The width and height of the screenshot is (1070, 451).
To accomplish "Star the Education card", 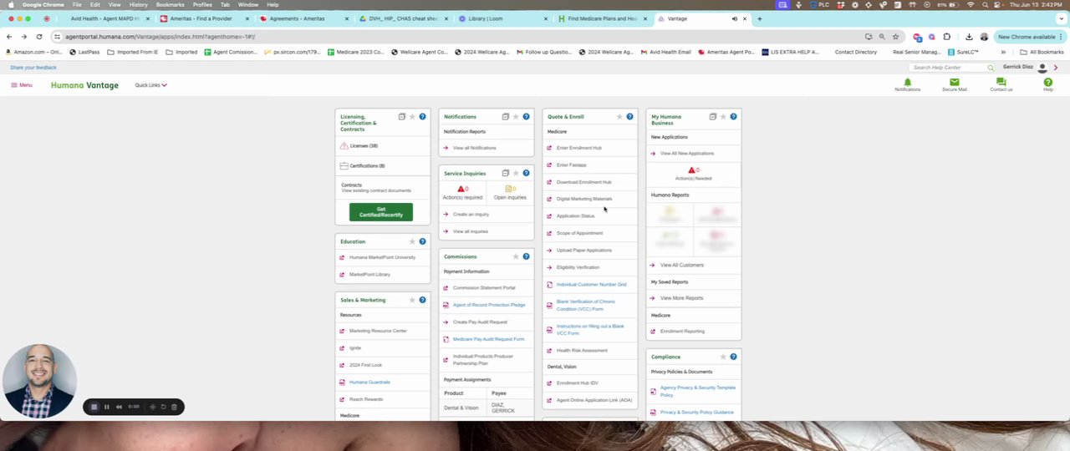I will [412, 241].
